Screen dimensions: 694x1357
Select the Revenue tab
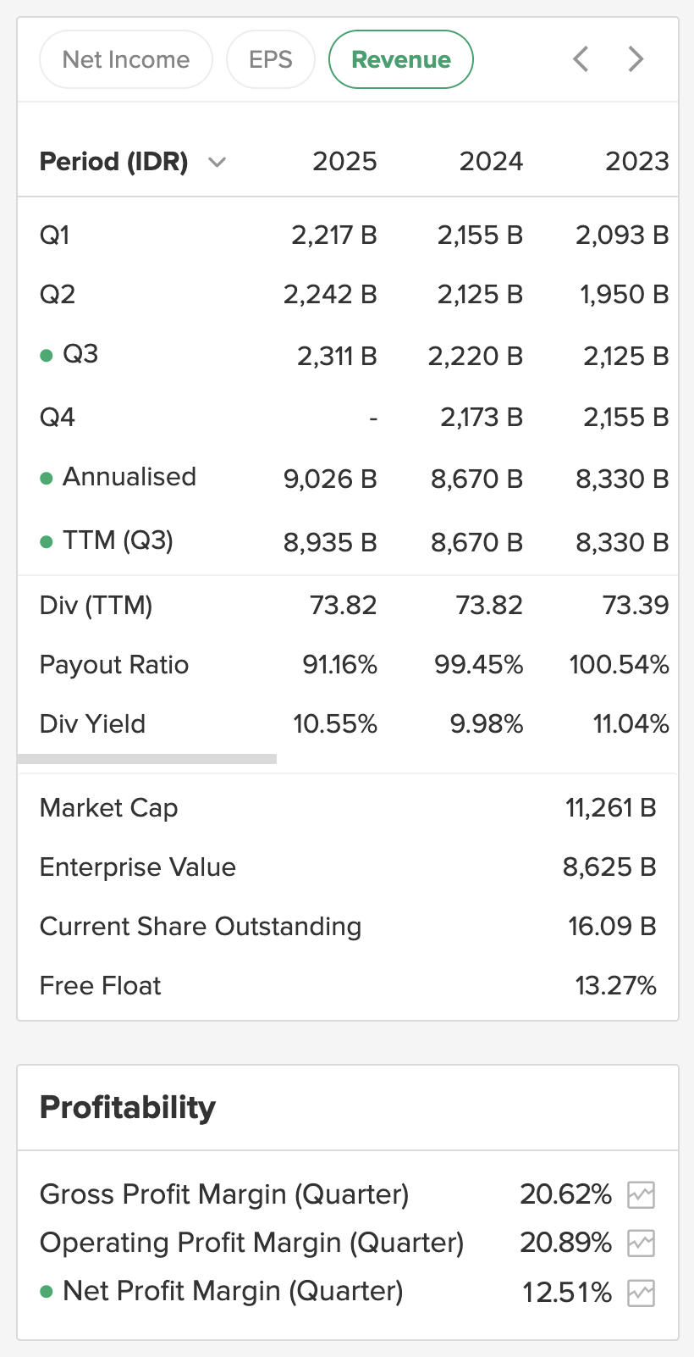coord(400,59)
